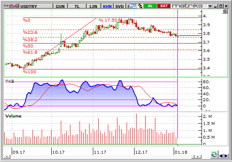Maximize the chart window

click(x=221, y=6)
